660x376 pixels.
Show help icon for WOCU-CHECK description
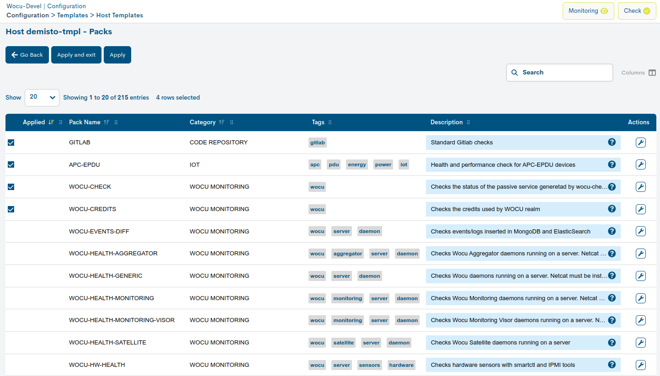612,186
